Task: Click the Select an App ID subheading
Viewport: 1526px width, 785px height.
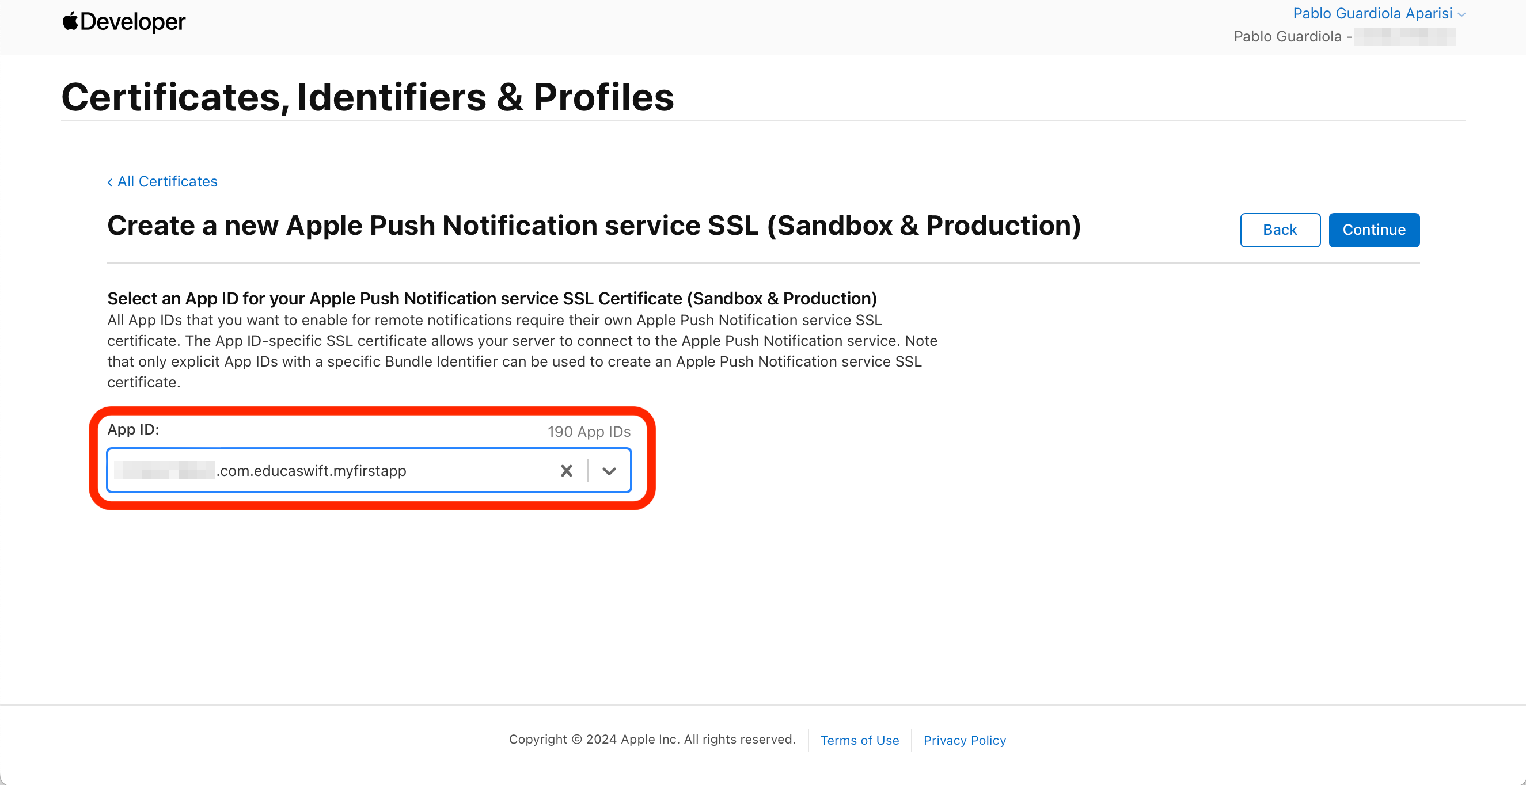Action: pyautogui.click(x=492, y=298)
